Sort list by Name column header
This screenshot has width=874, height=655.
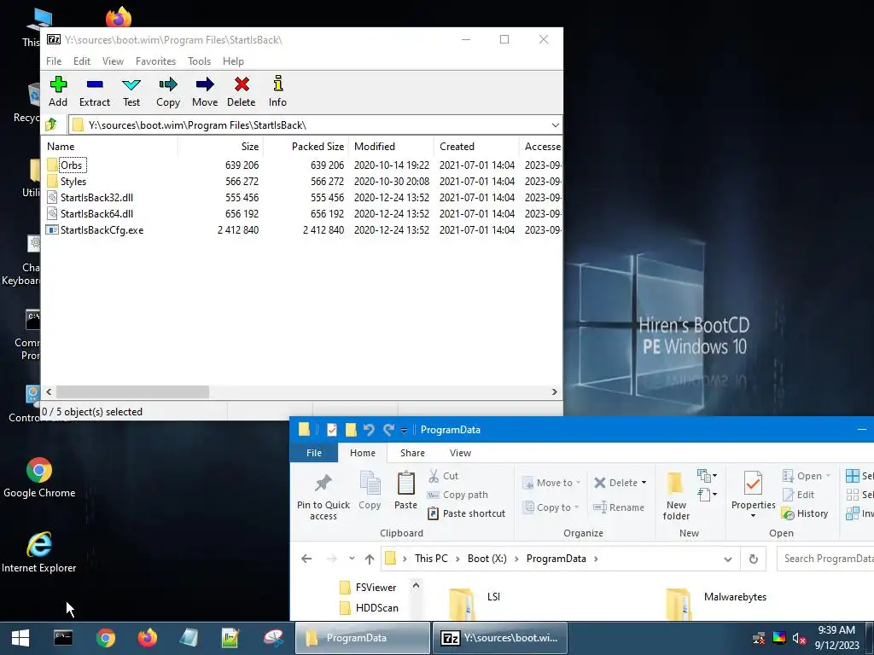[x=110, y=147]
